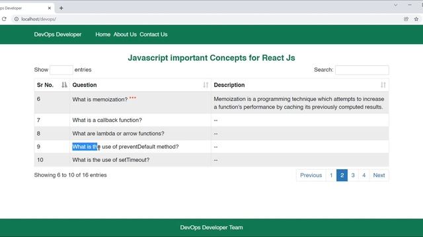423x237 pixels.
Task: Minimize the browser window
Action: click(410, 5)
